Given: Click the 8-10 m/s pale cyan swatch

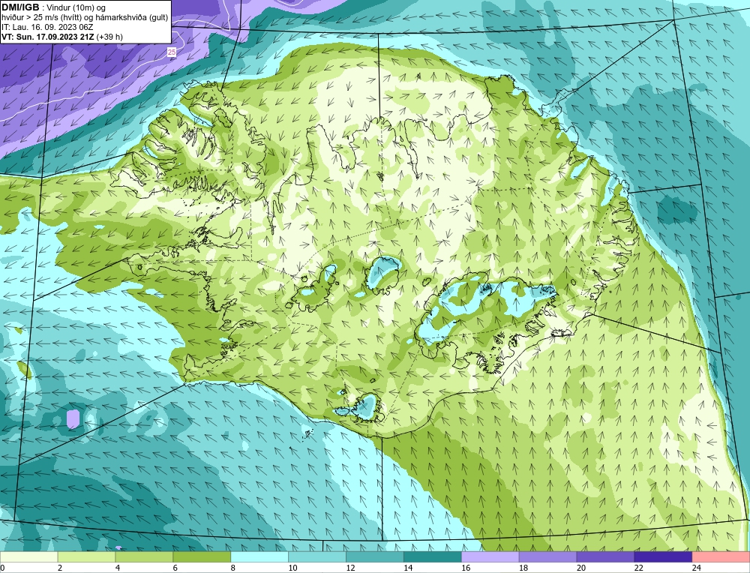Looking at the screenshot, I should coord(259,557).
